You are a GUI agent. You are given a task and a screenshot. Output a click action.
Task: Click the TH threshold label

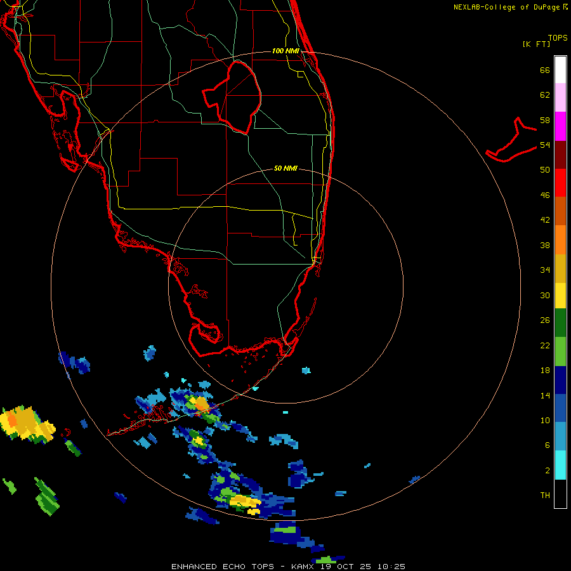coord(545,496)
